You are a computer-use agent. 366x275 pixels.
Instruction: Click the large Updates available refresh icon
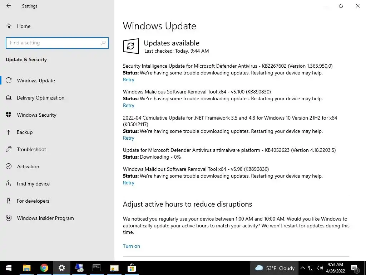[x=131, y=46]
